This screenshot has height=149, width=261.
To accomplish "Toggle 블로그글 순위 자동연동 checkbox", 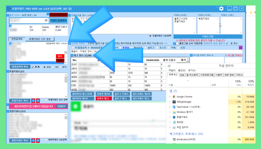I will click(177, 43).
